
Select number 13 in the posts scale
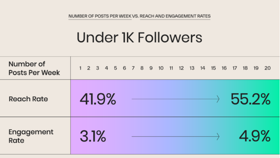[192, 68]
